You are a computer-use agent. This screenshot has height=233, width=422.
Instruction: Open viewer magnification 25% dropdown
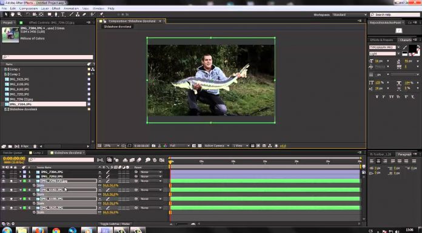(112, 146)
